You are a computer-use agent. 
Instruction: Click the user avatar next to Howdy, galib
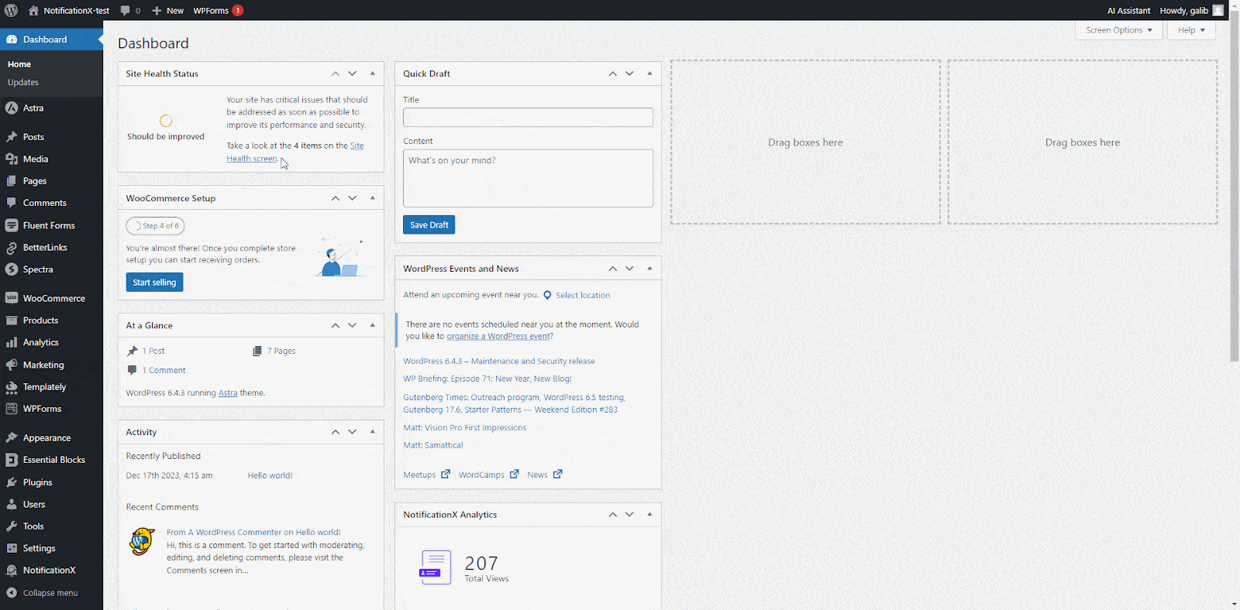1218,10
